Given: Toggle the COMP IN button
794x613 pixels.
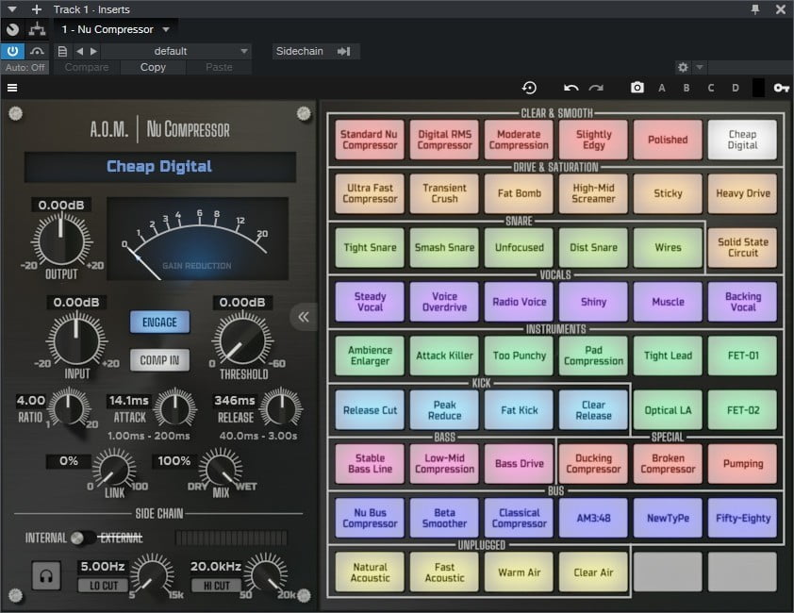Looking at the screenshot, I should coord(159,360).
